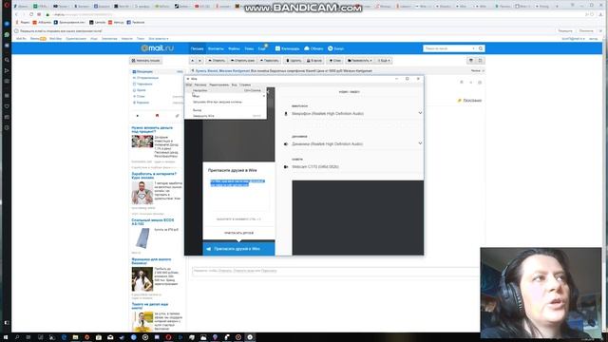
Task: Open the Облако cloud icon link
Action: click(x=313, y=48)
